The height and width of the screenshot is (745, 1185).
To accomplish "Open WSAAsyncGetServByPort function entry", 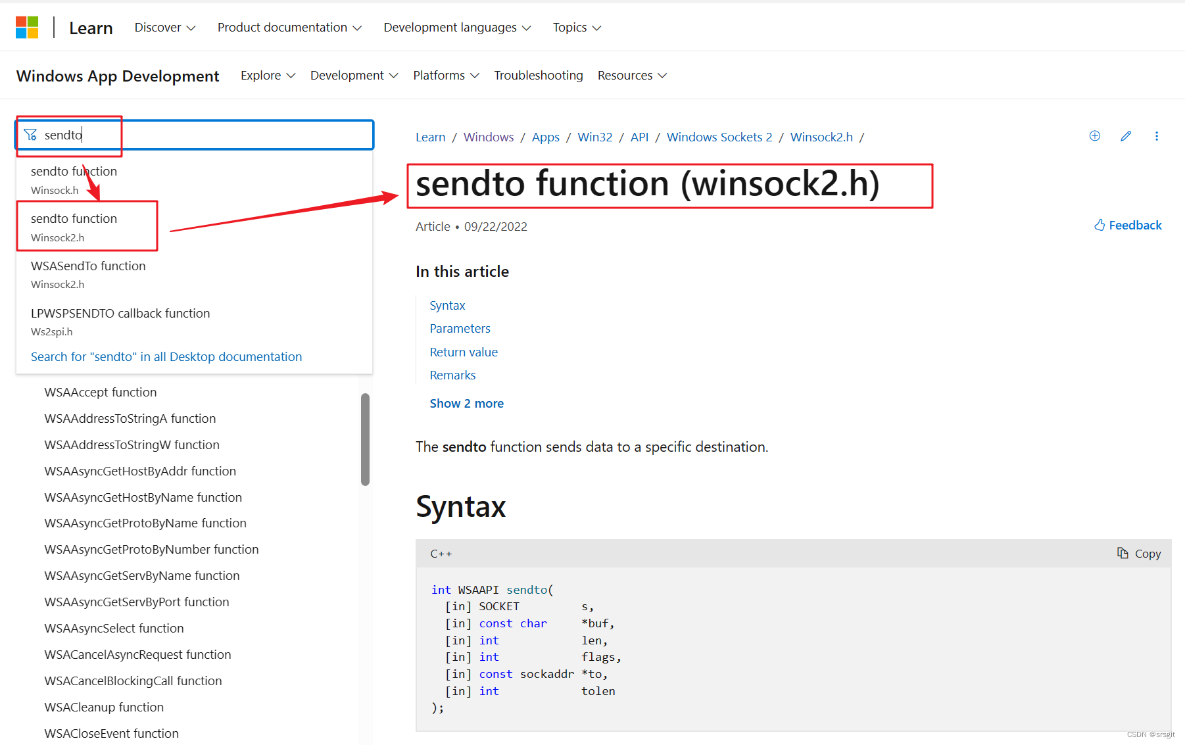I will [x=137, y=602].
